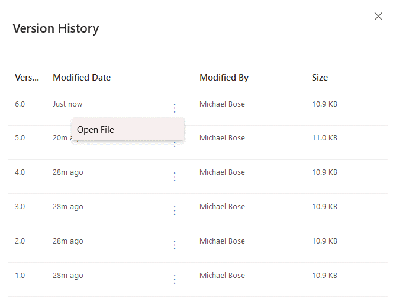Click the 11.0 KB size of version 5.0

pos(324,138)
